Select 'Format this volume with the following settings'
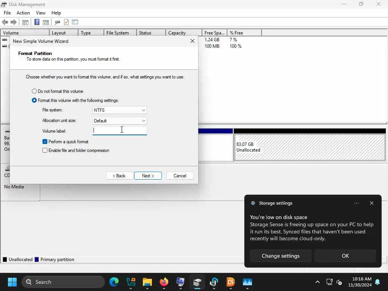Image resolution: width=388 pixels, height=291 pixels. pos(75,100)
